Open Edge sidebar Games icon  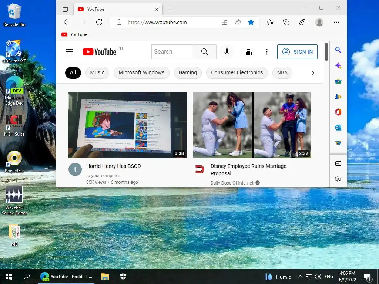coord(338,97)
